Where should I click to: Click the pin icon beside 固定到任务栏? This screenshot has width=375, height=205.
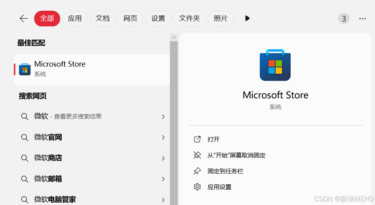[197, 171]
